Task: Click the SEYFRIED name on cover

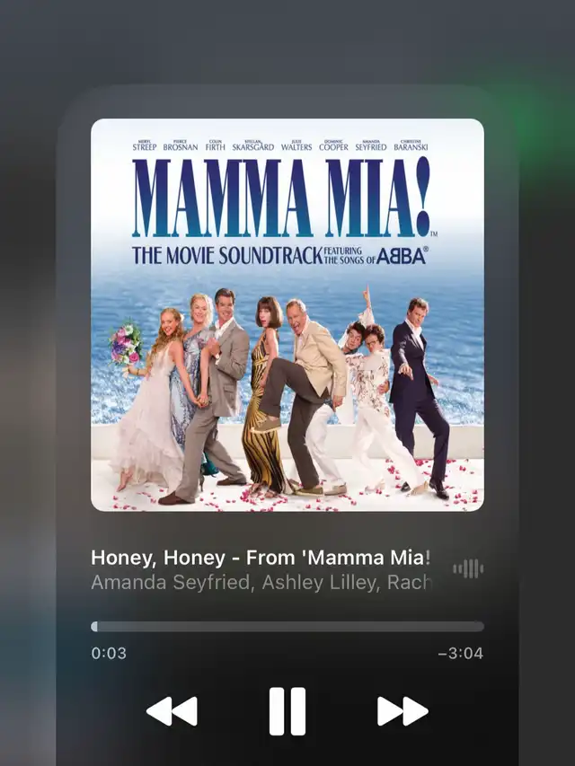Action: coord(371,145)
